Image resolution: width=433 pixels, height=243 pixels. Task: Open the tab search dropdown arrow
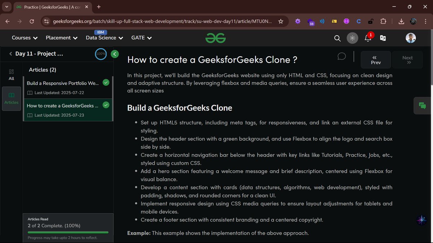6,6
